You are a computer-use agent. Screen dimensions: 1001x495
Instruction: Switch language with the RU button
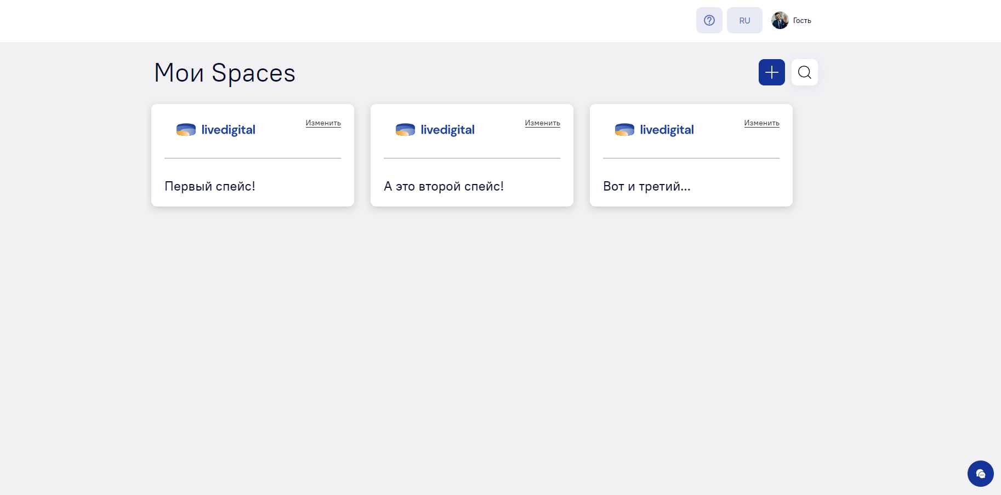click(x=744, y=20)
